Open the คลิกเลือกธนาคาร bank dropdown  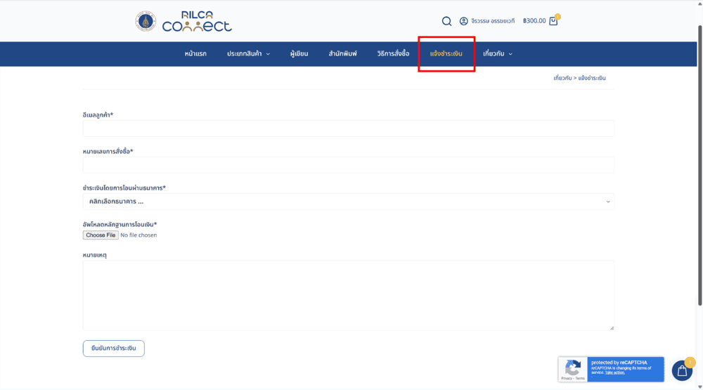(x=349, y=202)
